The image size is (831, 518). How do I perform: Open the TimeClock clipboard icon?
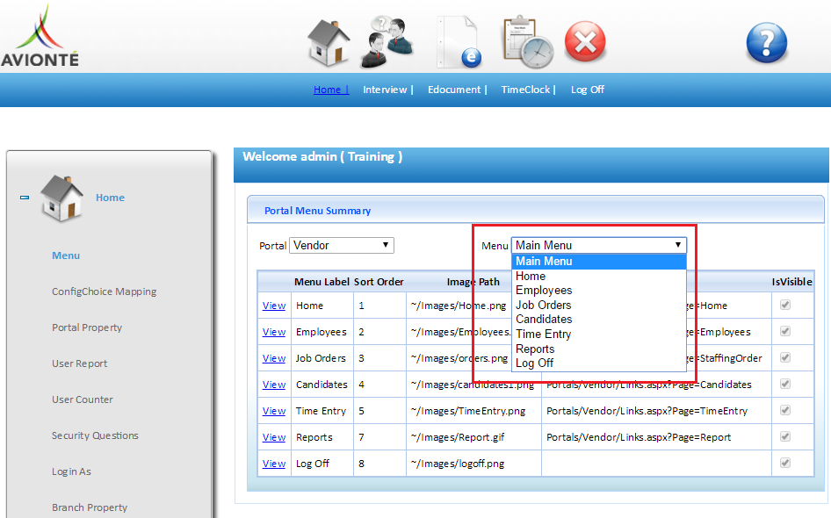pos(528,42)
